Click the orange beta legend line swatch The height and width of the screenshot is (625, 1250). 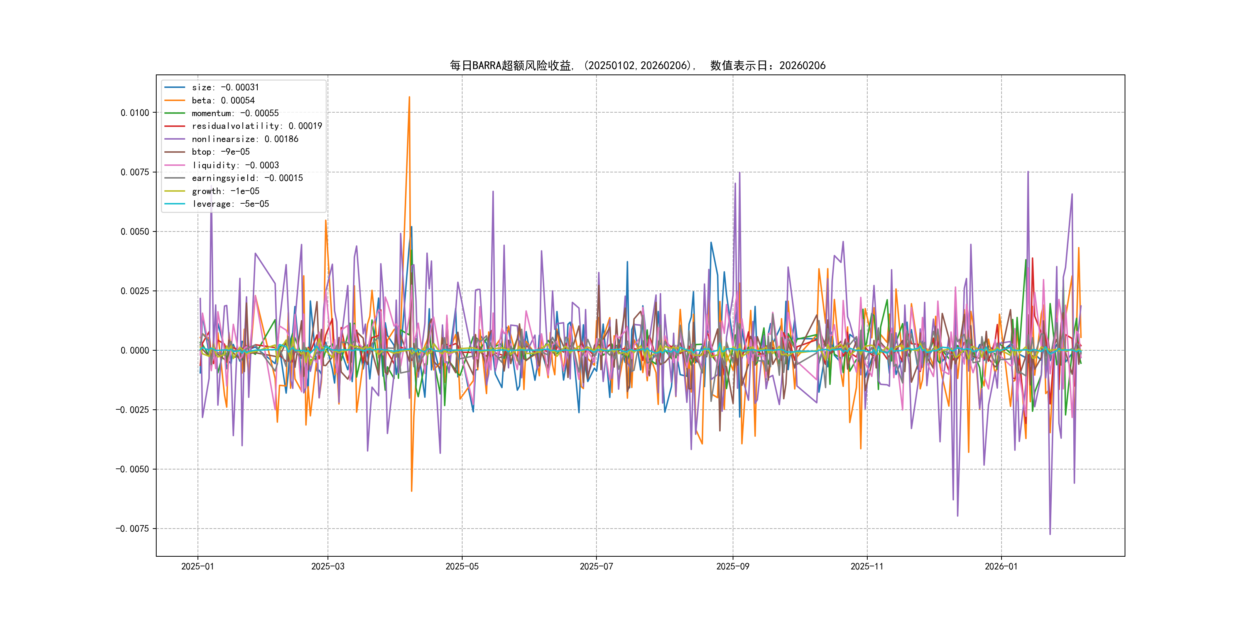175,100
